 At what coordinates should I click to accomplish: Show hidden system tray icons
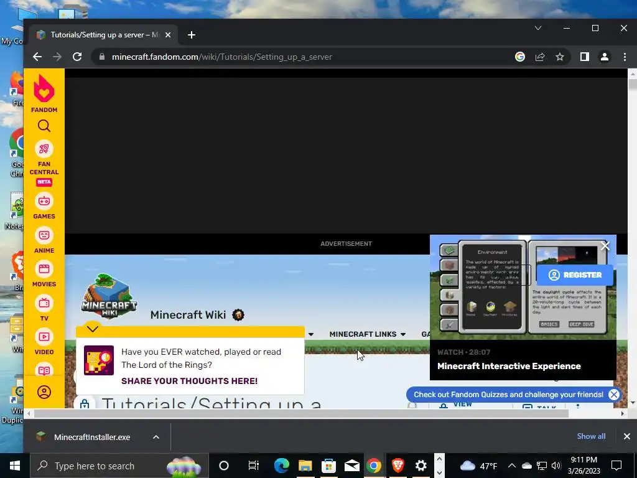pos(512,466)
